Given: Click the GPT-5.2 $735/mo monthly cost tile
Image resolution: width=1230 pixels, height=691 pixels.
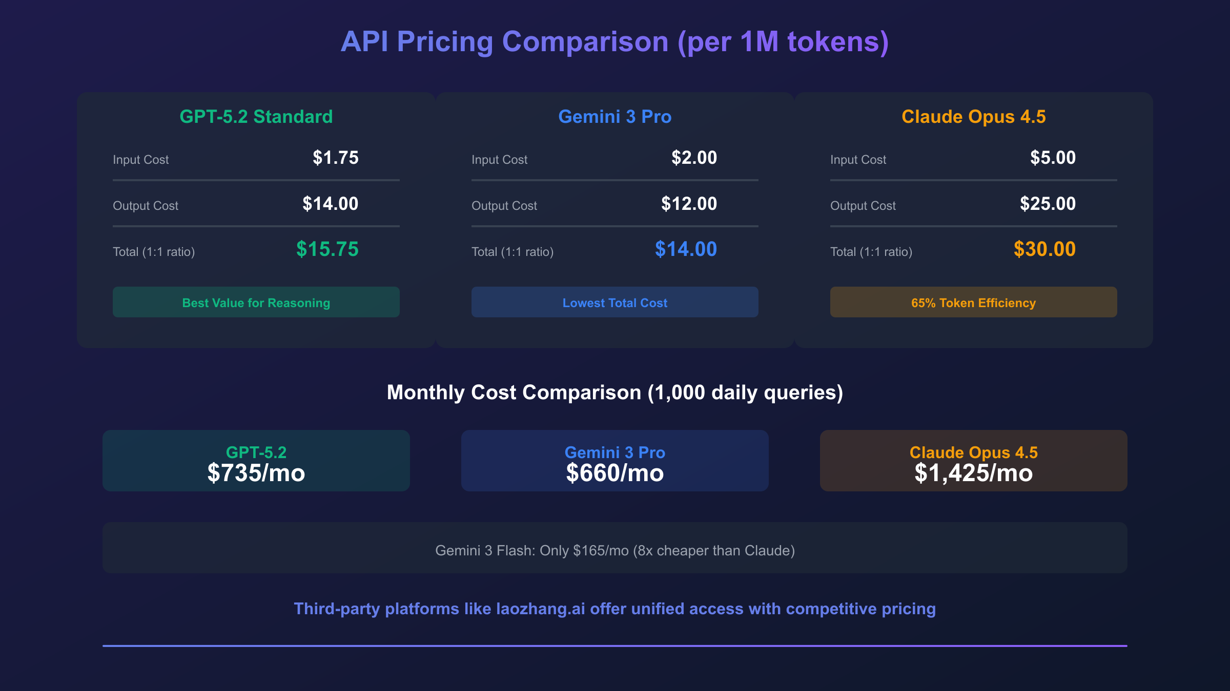Looking at the screenshot, I should point(256,461).
